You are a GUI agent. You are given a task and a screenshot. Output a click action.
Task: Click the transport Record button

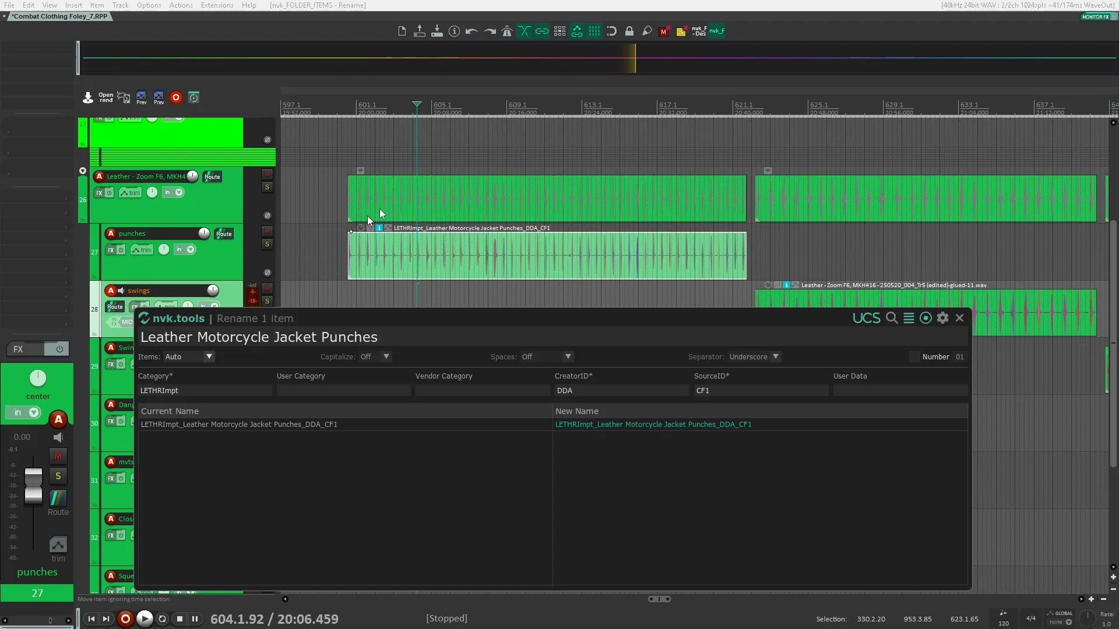pos(125,619)
